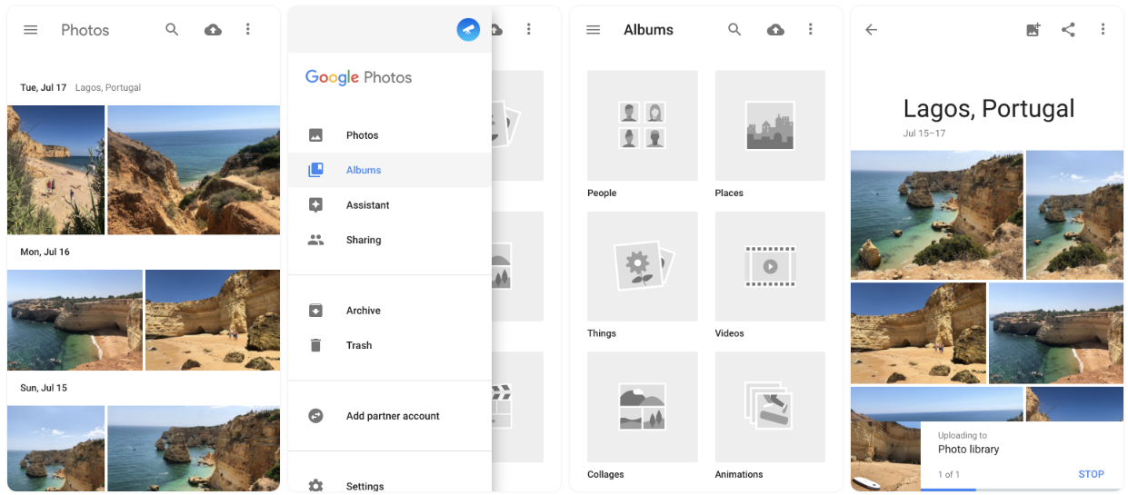Open Sharing from navigation drawer
Screen dimensions: 1128x495
point(389,240)
